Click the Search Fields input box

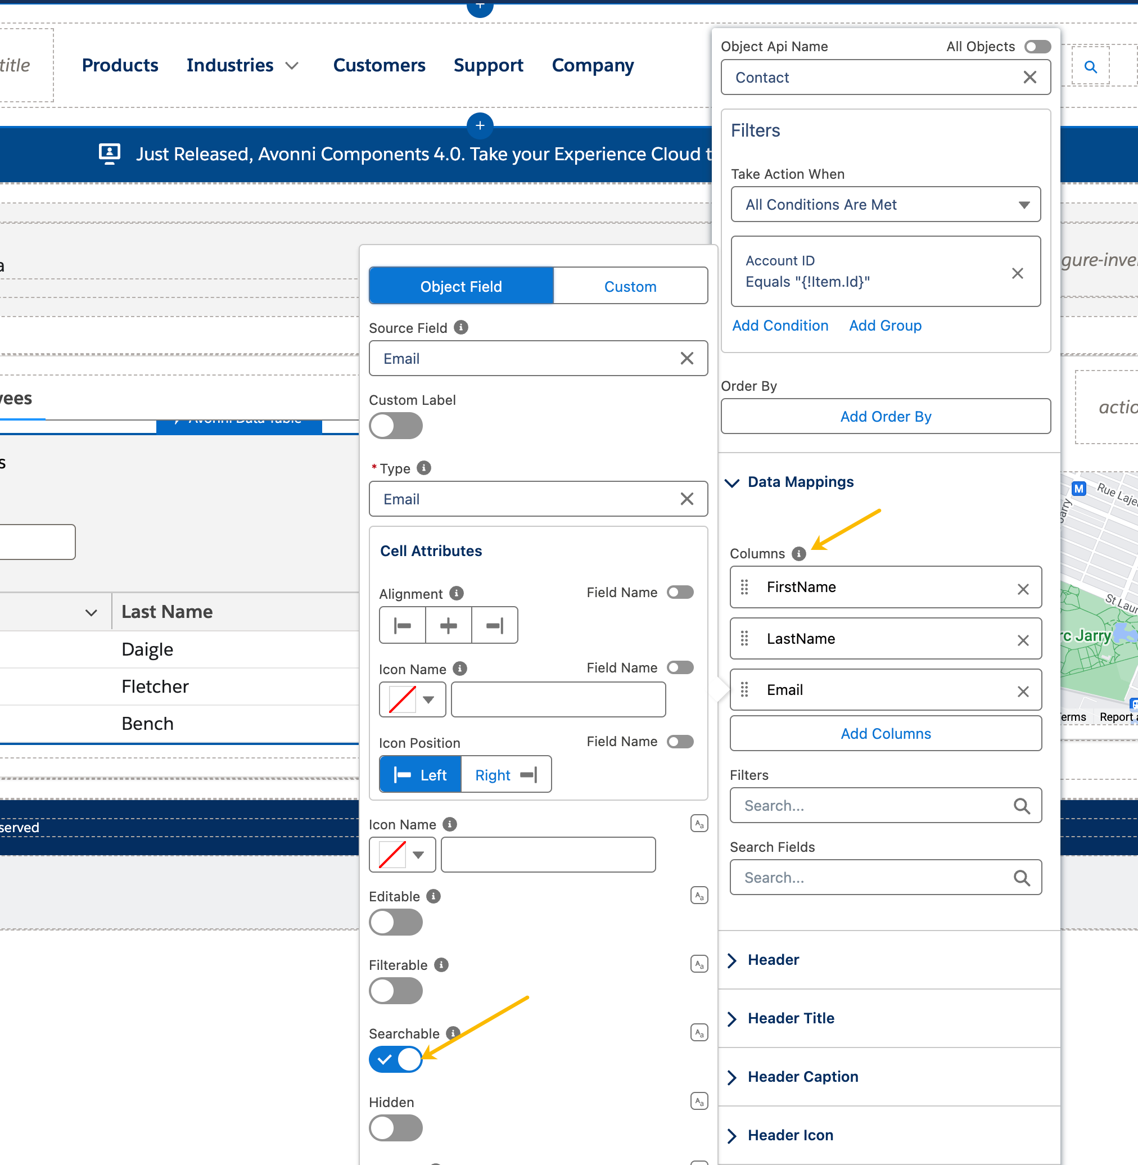click(x=875, y=878)
